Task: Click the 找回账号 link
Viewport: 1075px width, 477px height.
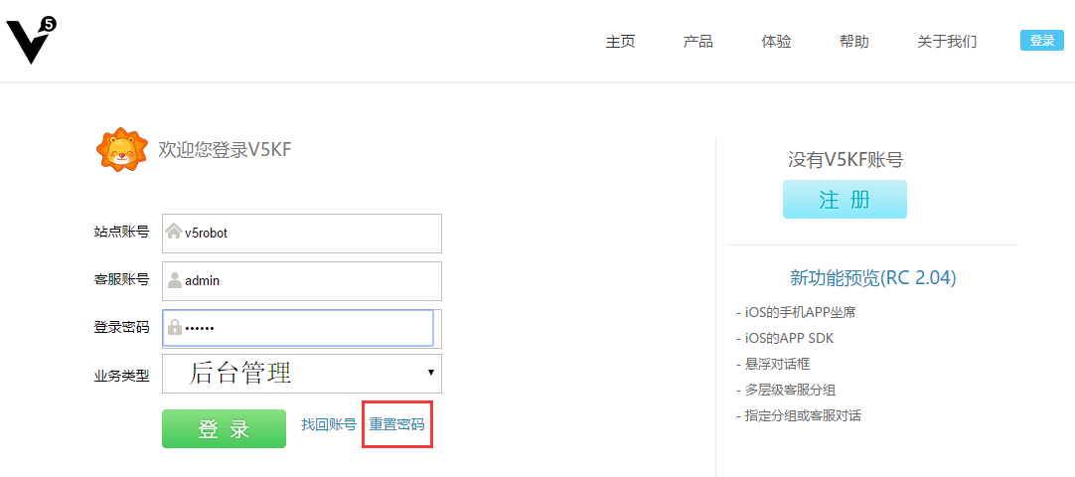Action: (x=329, y=424)
